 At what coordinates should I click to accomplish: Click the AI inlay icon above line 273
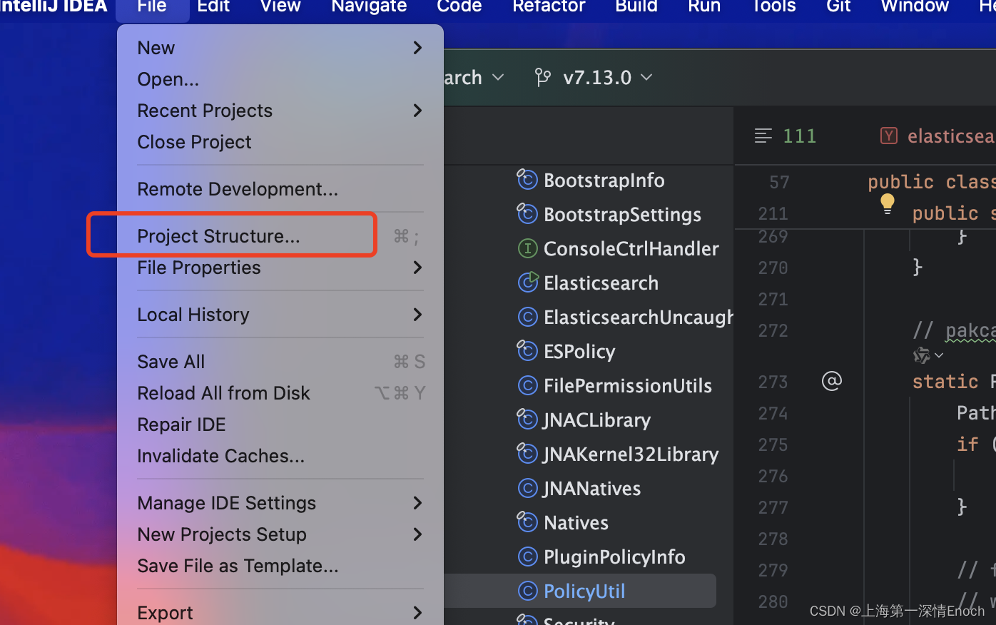coord(922,355)
